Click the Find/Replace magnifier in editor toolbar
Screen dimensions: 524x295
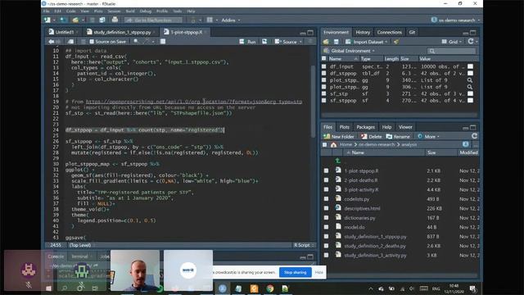pyautogui.click(x=137, y=42)
